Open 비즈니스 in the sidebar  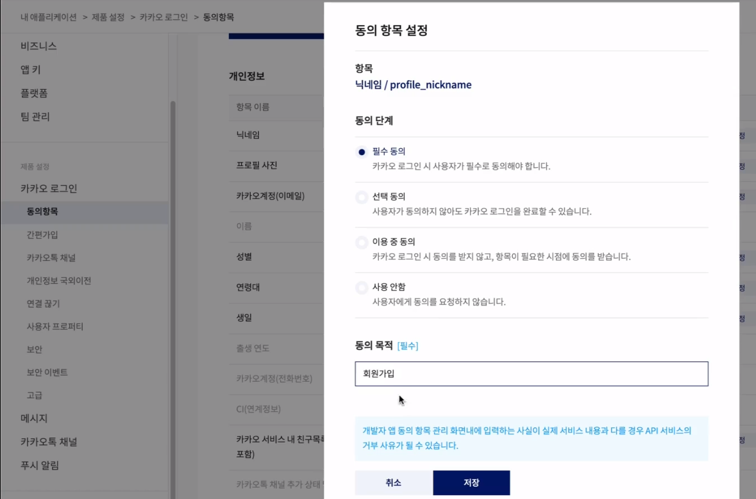pyautogui.click(x=38, y=45)
